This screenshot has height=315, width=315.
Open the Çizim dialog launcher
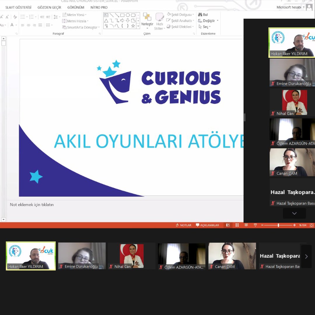pyautogui.click(x=194, y=34)
